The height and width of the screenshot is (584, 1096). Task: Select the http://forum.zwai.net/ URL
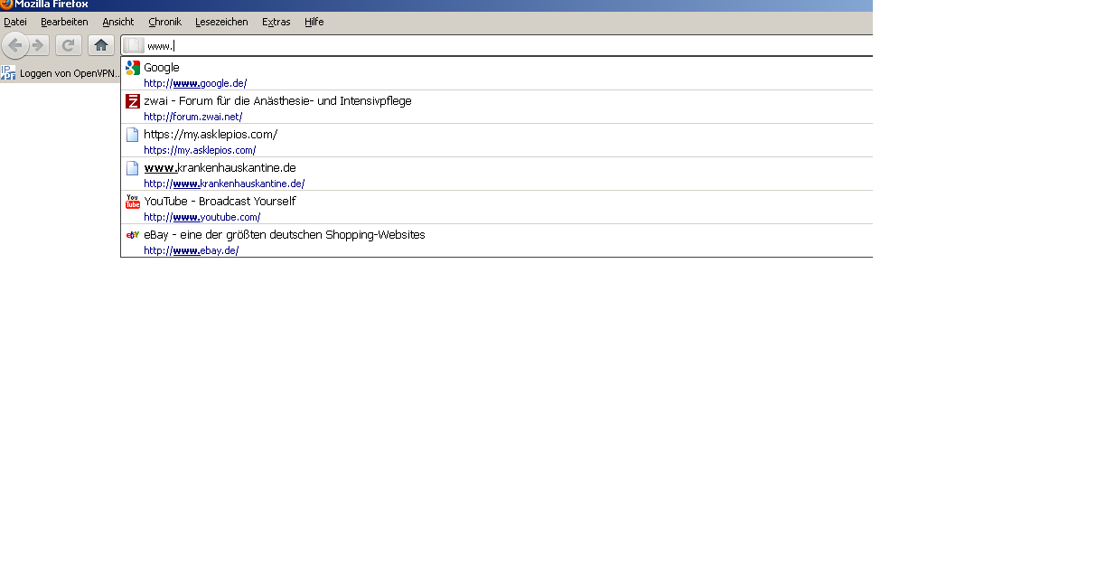click(193, 117)
